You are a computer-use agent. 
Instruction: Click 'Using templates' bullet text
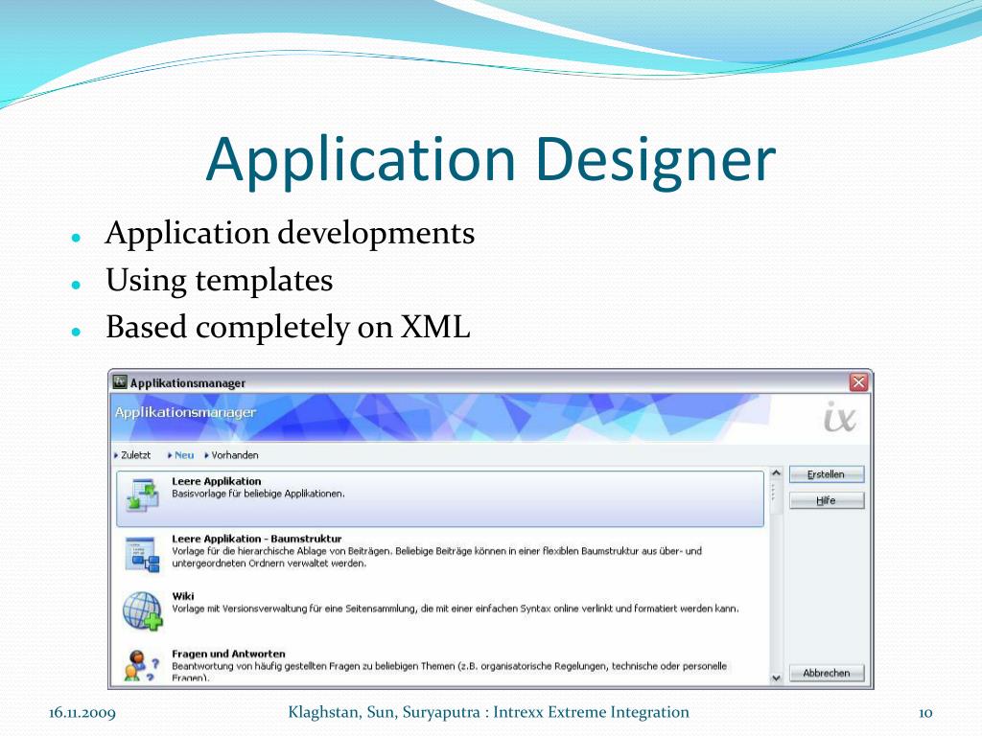(x=220, y=281)
